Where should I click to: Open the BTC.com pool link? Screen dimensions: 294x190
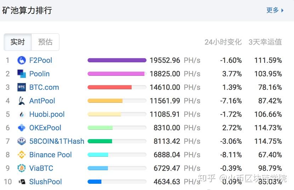pos(44,87)
